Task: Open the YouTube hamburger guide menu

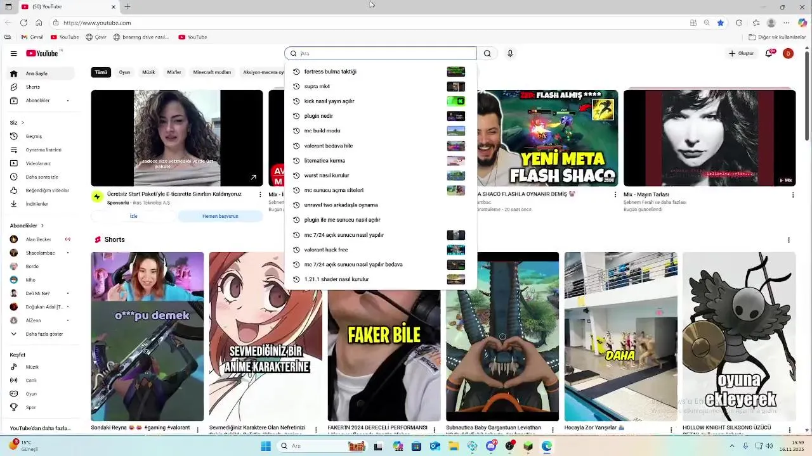Action: coord(13,54)
